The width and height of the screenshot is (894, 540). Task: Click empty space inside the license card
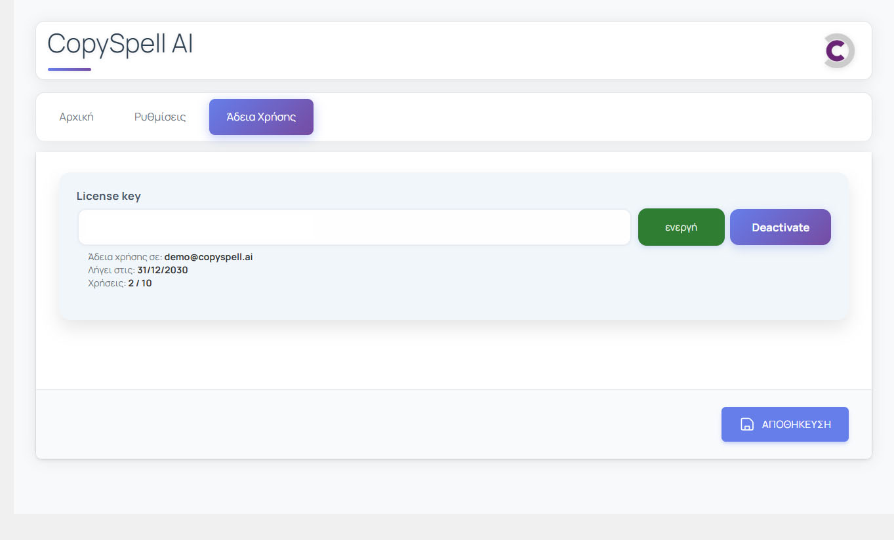click(x=459, y=288)
